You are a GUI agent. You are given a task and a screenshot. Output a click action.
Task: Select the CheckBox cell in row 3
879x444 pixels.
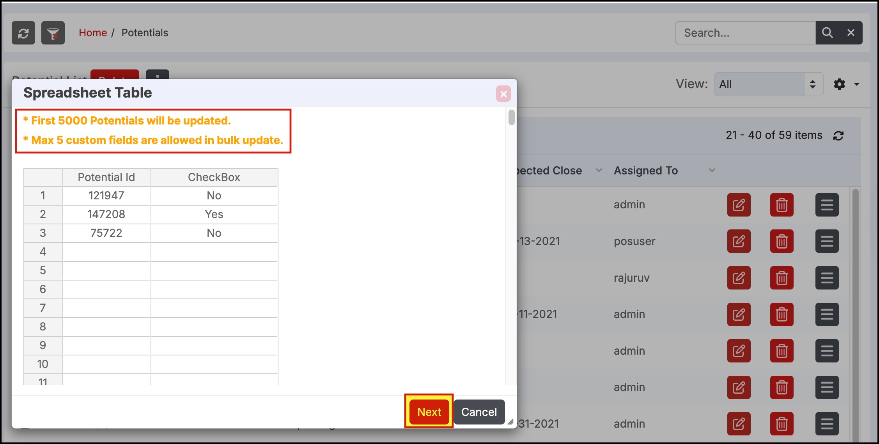214,233
